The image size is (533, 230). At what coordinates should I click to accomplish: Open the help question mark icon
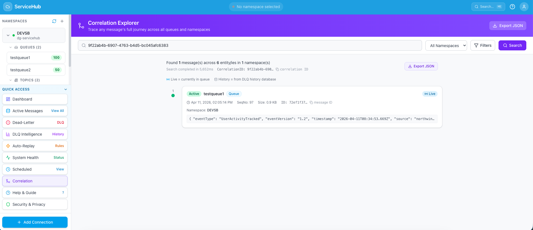tap(512, 7)
